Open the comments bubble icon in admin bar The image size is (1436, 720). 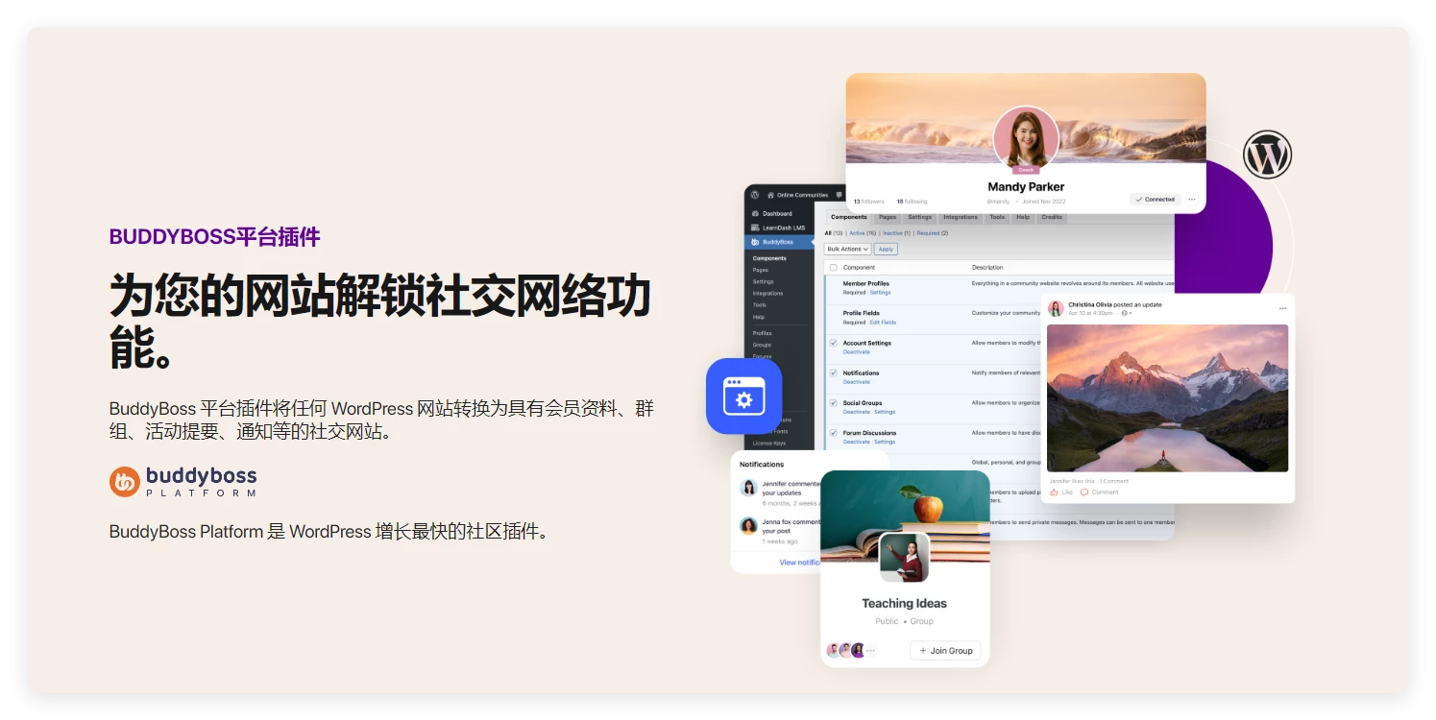[x=838, y=195]
